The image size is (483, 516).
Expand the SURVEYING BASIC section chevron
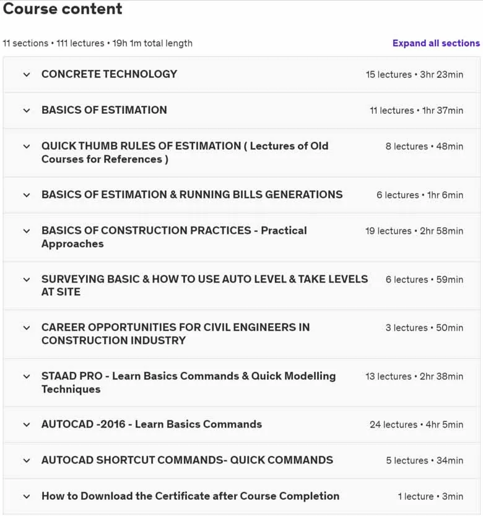27,280
